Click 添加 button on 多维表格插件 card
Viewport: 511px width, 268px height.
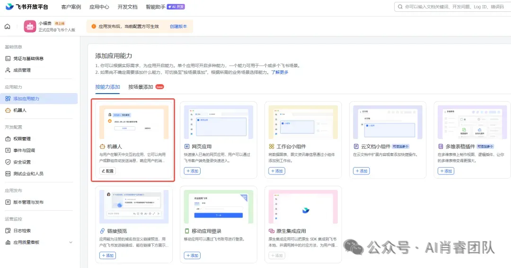coord(446,171)
